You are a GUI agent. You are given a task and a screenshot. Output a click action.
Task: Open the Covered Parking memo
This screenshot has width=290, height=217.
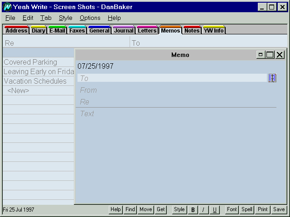point(39,62)
